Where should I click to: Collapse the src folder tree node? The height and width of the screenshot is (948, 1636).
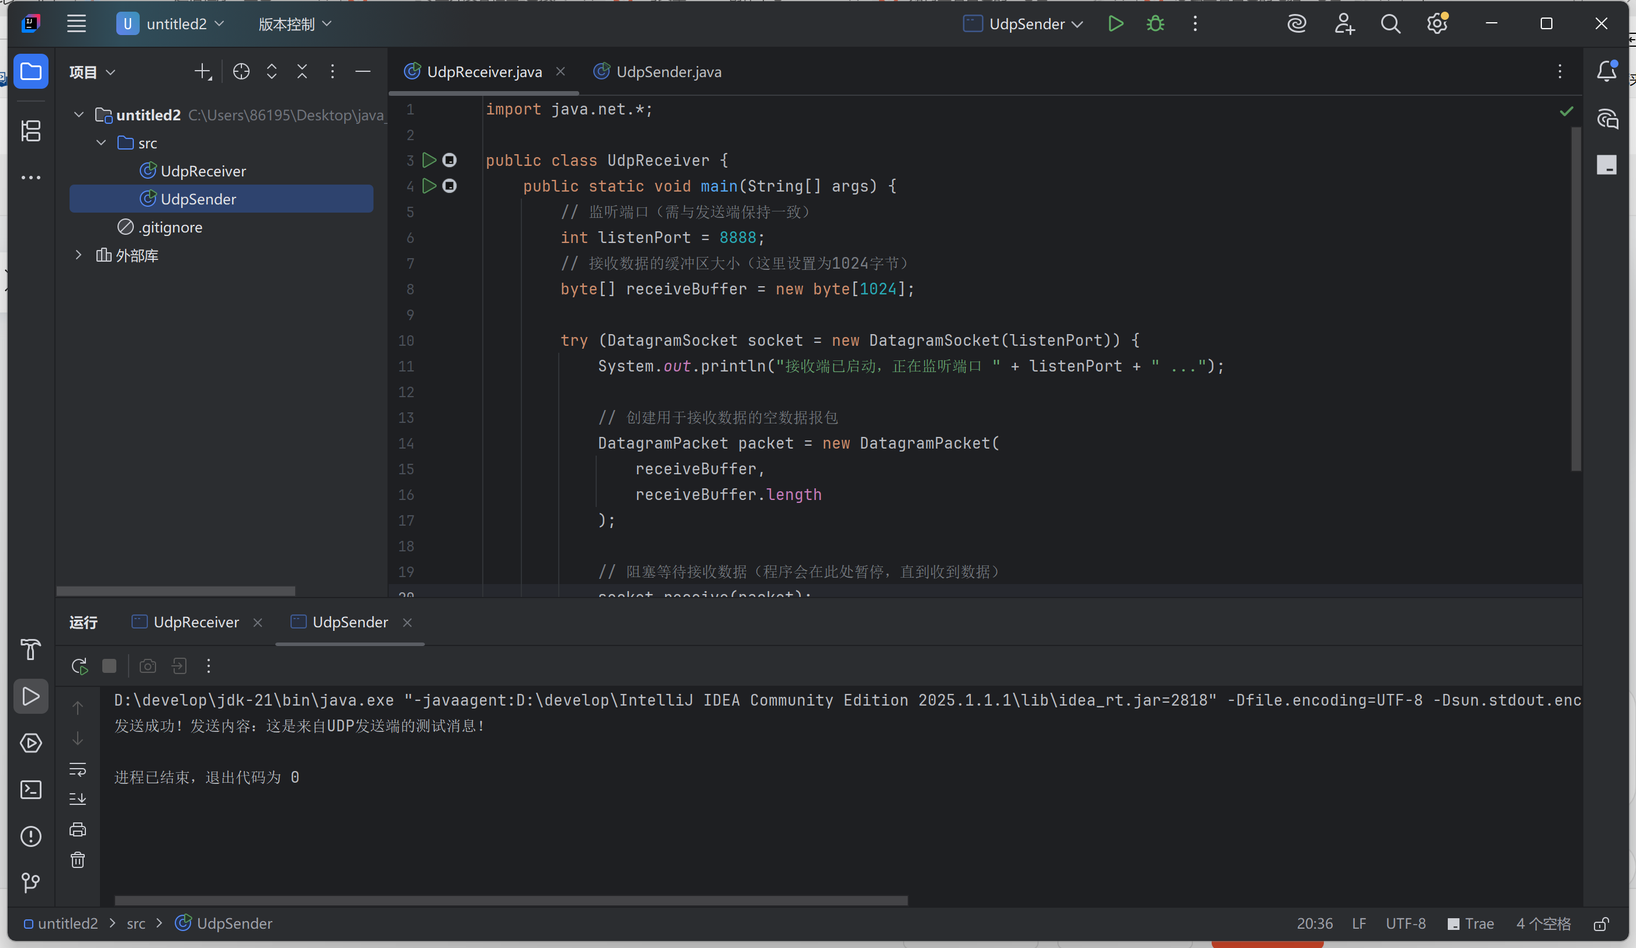pyautogui.click(x=101, y=143)
